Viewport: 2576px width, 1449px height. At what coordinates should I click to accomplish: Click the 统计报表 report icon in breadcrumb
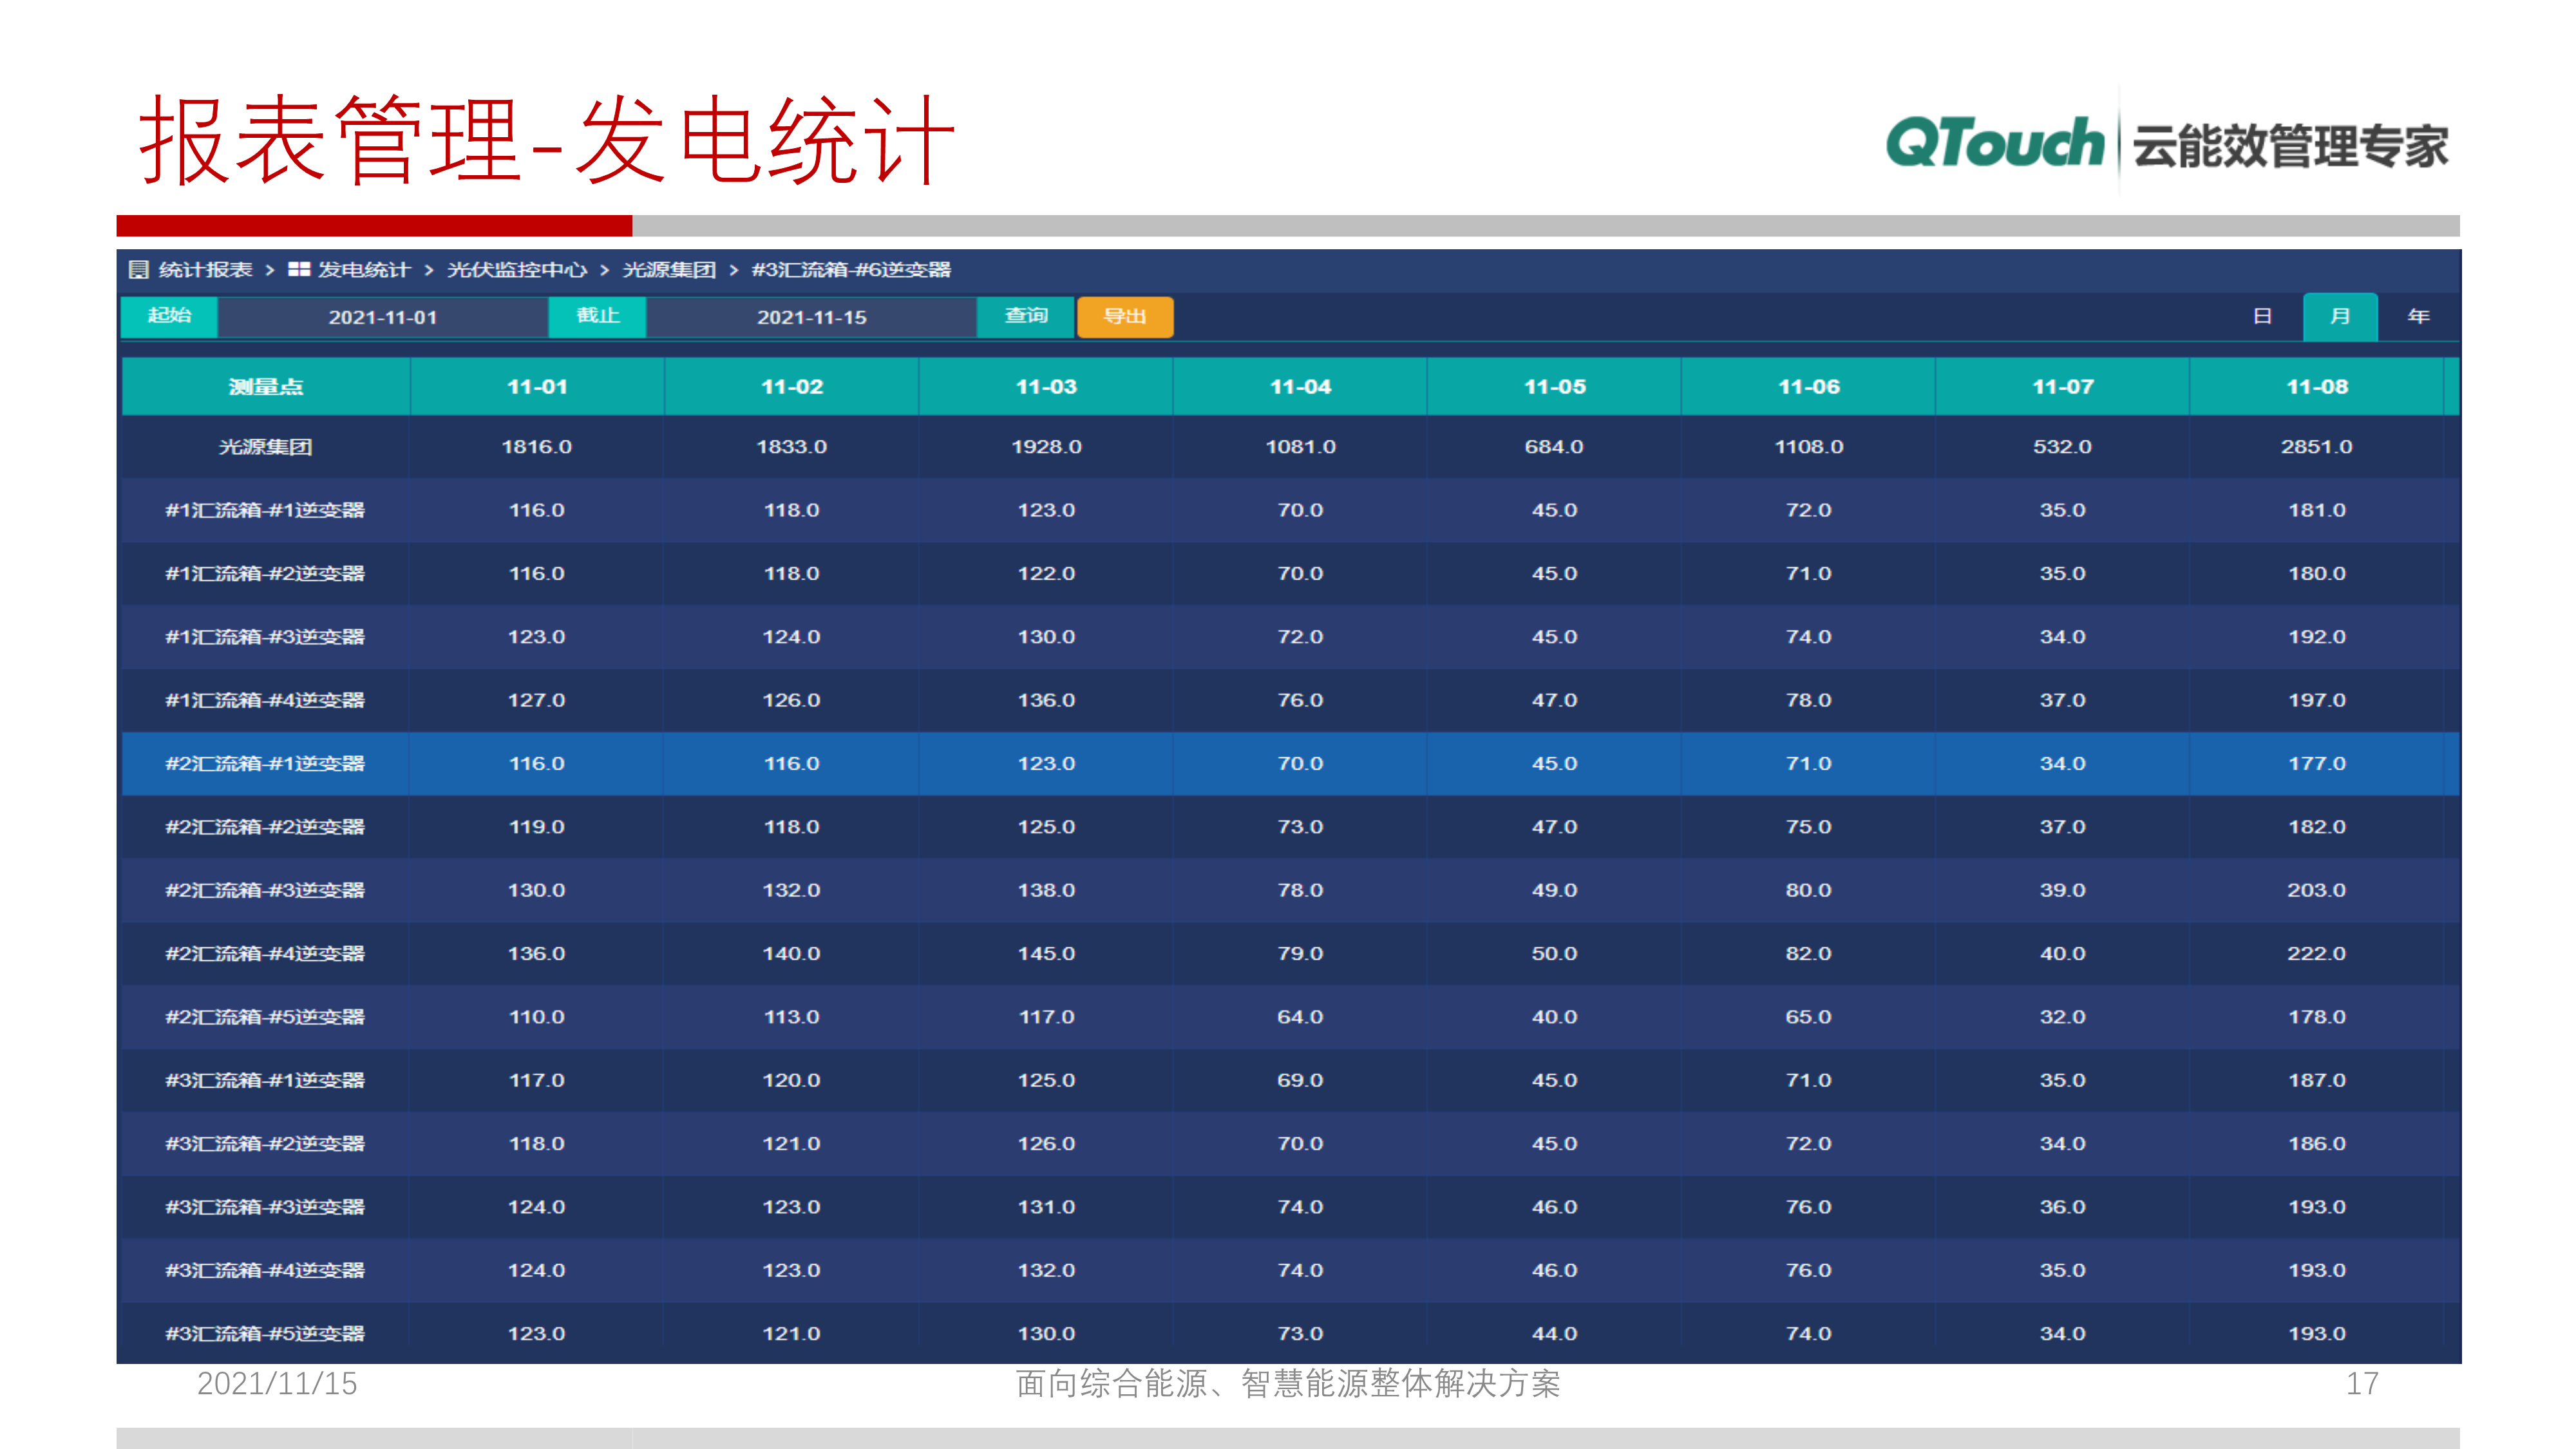[139, 269]
